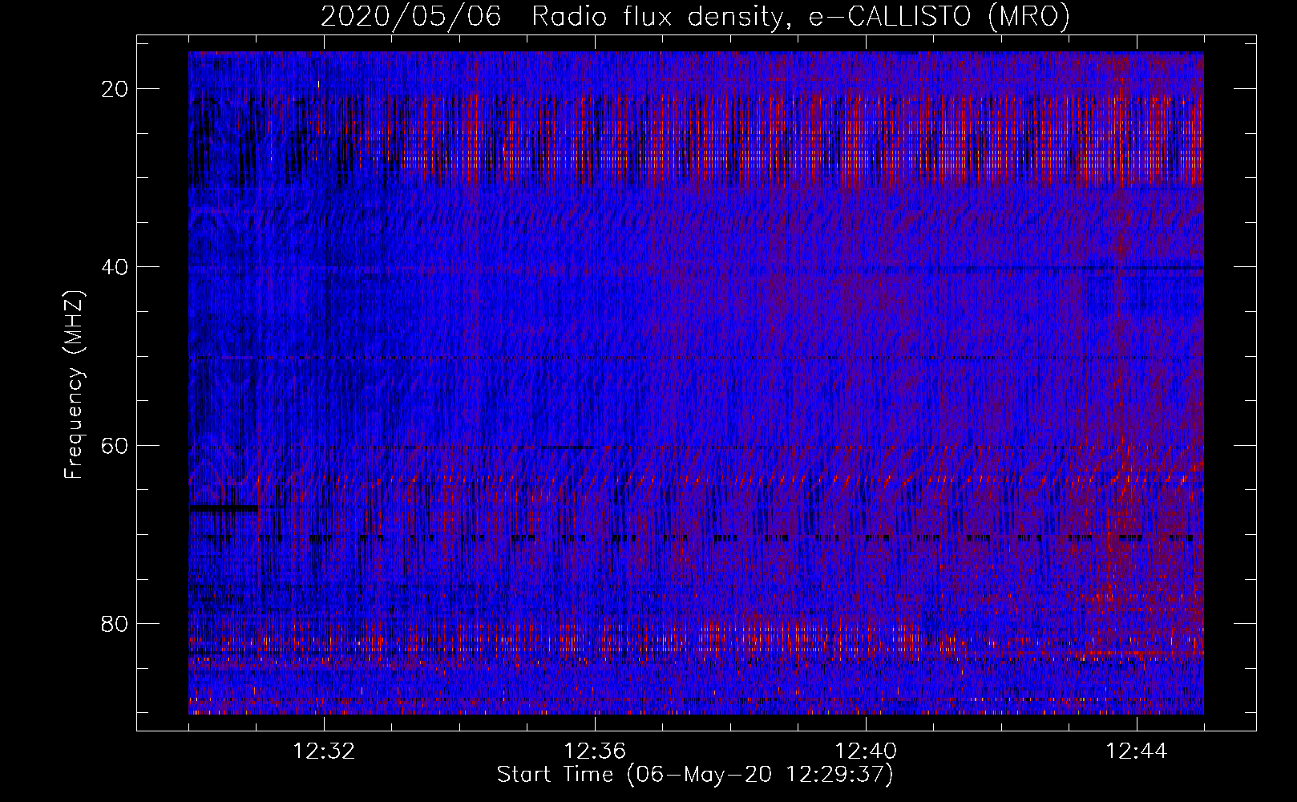Click the time tick label "12:40"
The height and width of the screenshot is (802, 1297).
866,751
